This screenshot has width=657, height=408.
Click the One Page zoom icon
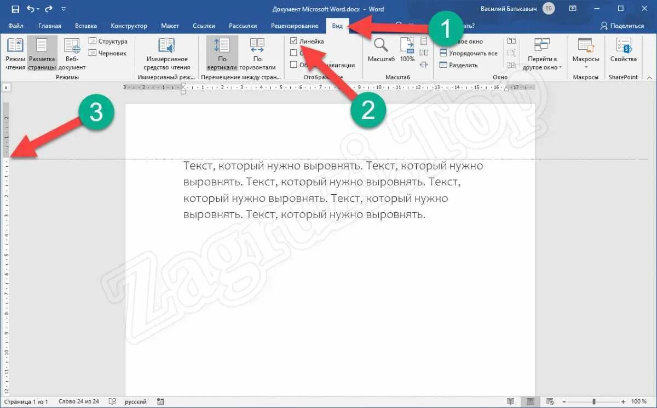(423, 41)
